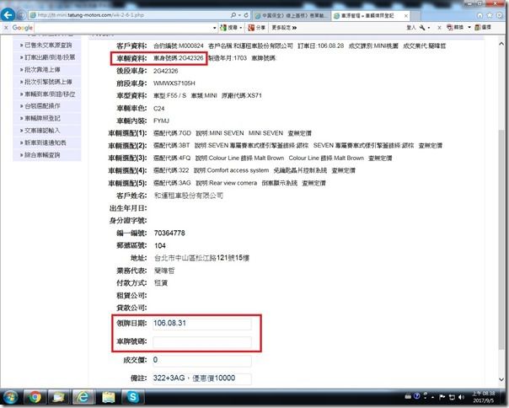This screenshot has height=408, width=509.
Task: Close the active browser tab
Action: pyautogui.click(x=406, y=15)
